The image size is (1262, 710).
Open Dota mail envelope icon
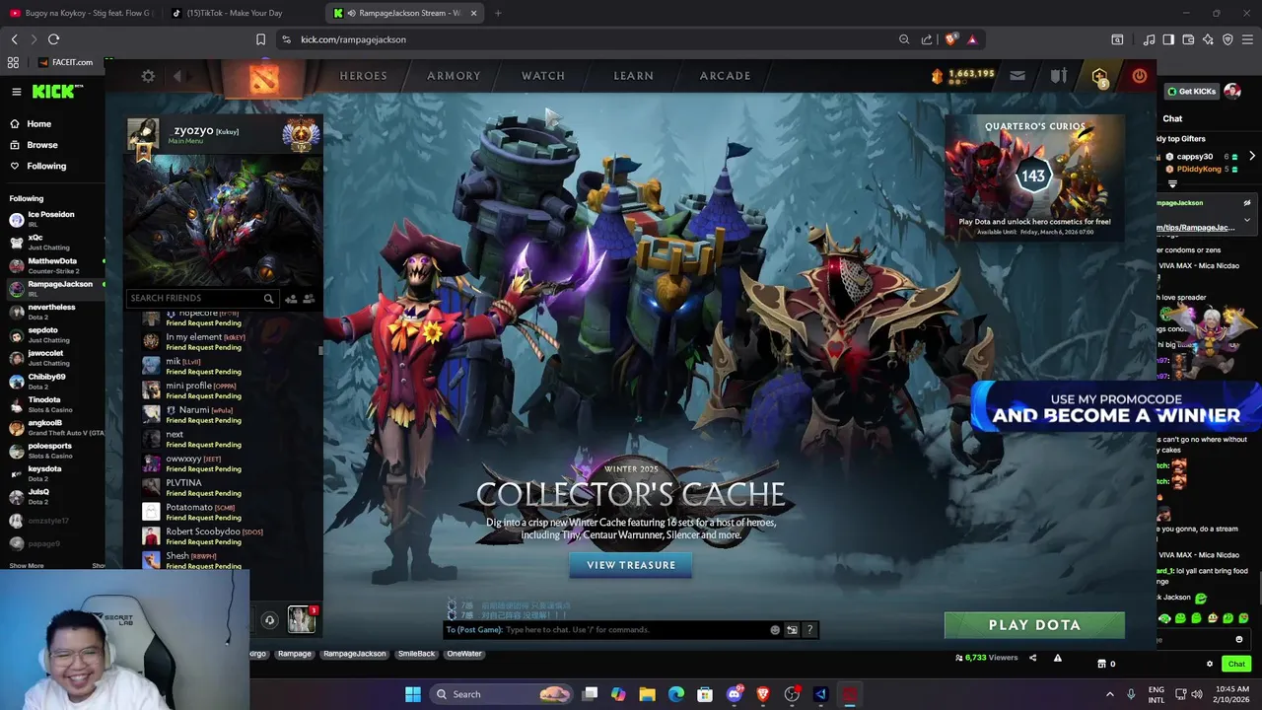pos(1017,76)
